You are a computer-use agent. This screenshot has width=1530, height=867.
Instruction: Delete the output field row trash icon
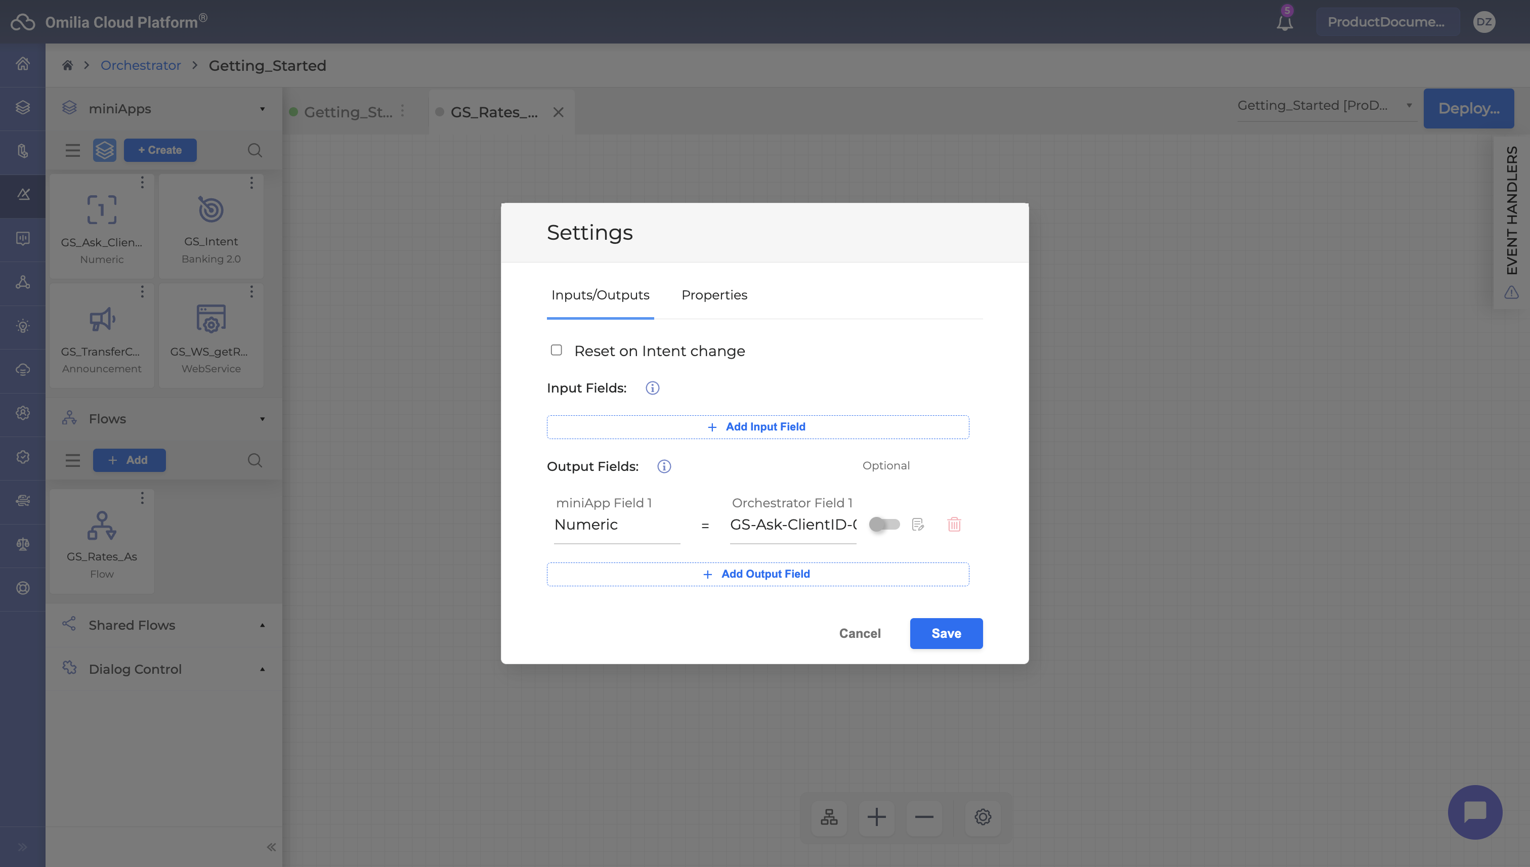click(954, 524)
